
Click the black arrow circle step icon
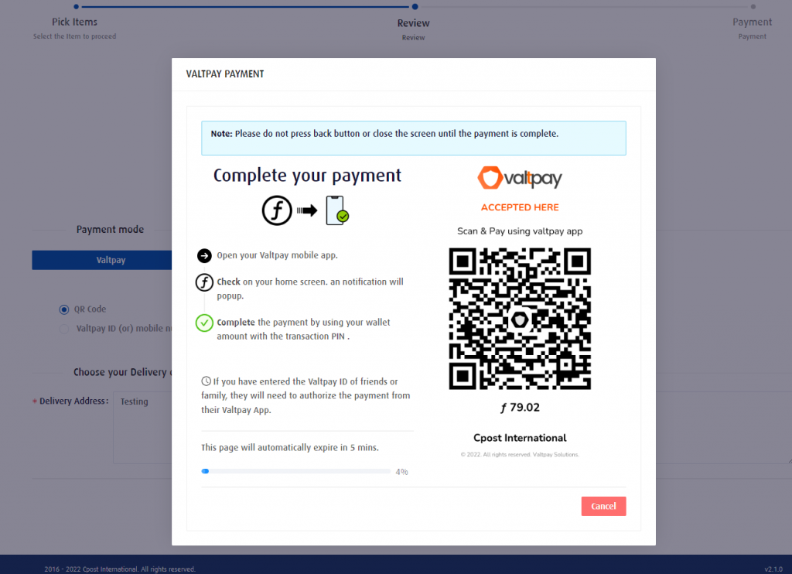point(204,256)
